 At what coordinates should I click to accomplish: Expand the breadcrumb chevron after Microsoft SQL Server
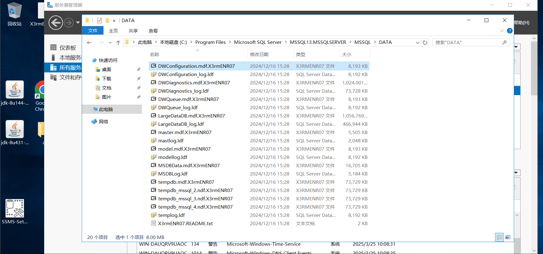(286, 42)
